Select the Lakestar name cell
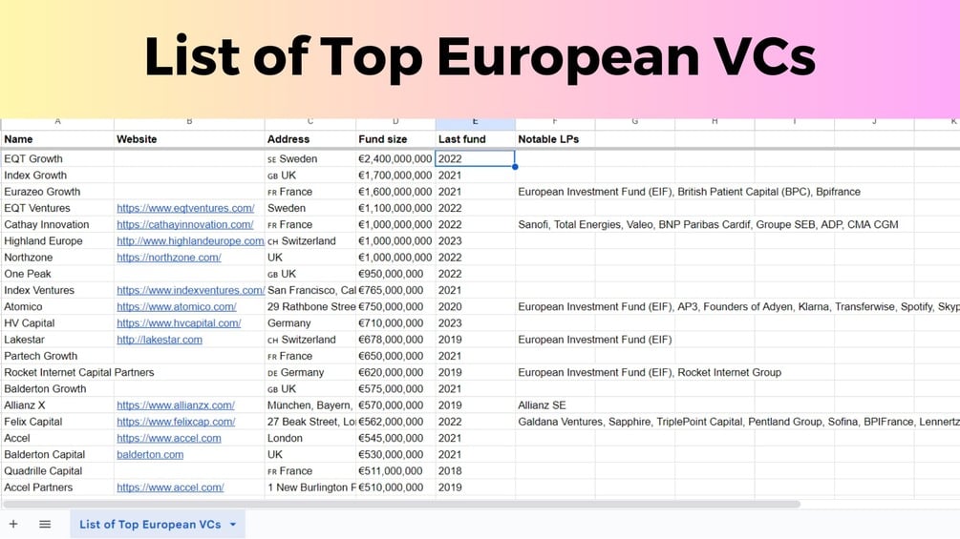Image resolution: width=960 pixels, height=539 pixels. tap(57, 341)
